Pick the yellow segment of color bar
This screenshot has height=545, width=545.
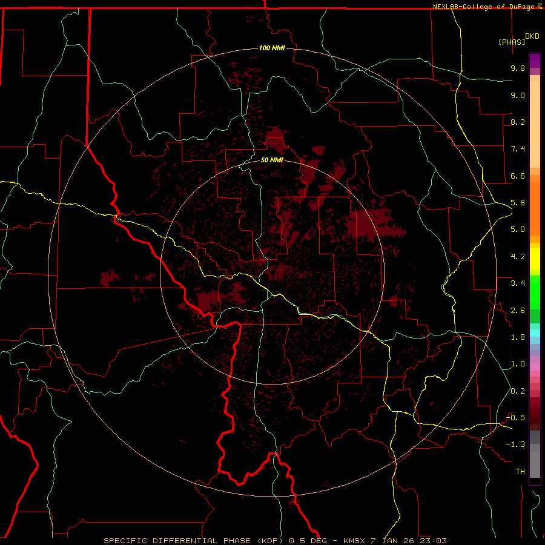[x=535, y=259]
